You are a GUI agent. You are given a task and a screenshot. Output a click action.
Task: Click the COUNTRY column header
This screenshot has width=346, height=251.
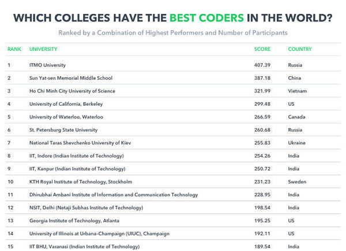[300, 49]
